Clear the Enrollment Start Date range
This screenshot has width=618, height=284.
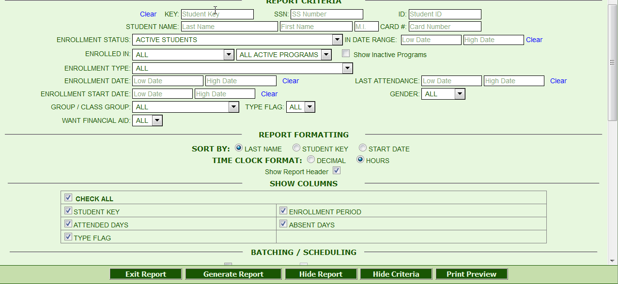[269, 94]
